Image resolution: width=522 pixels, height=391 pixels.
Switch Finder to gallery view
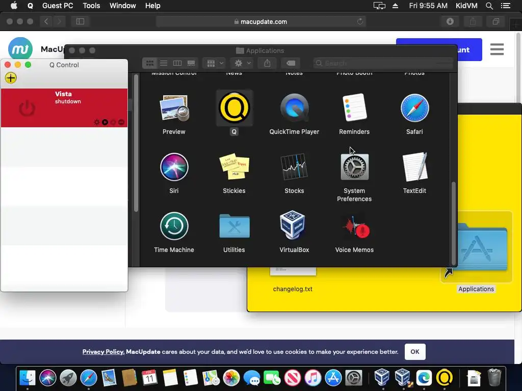click(x=192, y=63)
